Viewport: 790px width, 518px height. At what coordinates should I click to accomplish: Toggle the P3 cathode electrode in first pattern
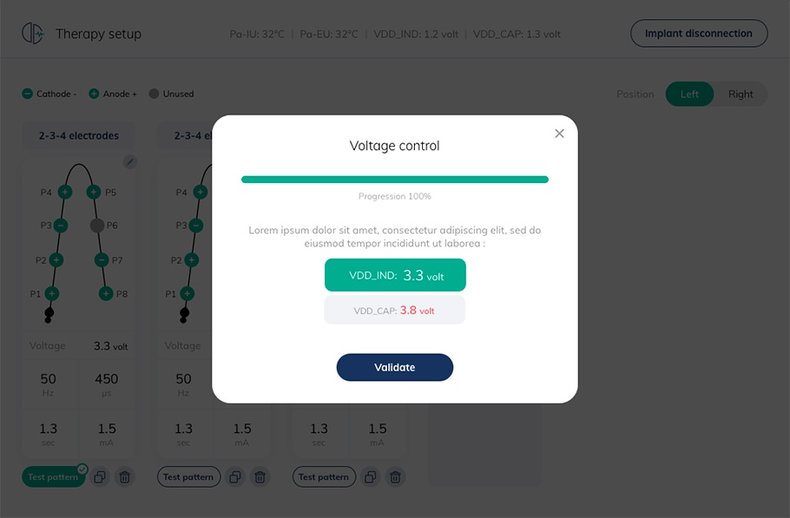[x=61, y=226]
